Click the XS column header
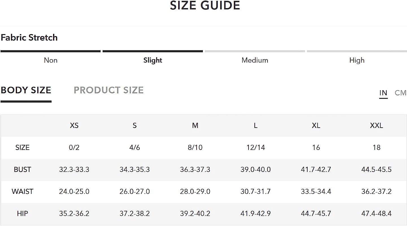407x226 pixels. (x=74, y=125)
